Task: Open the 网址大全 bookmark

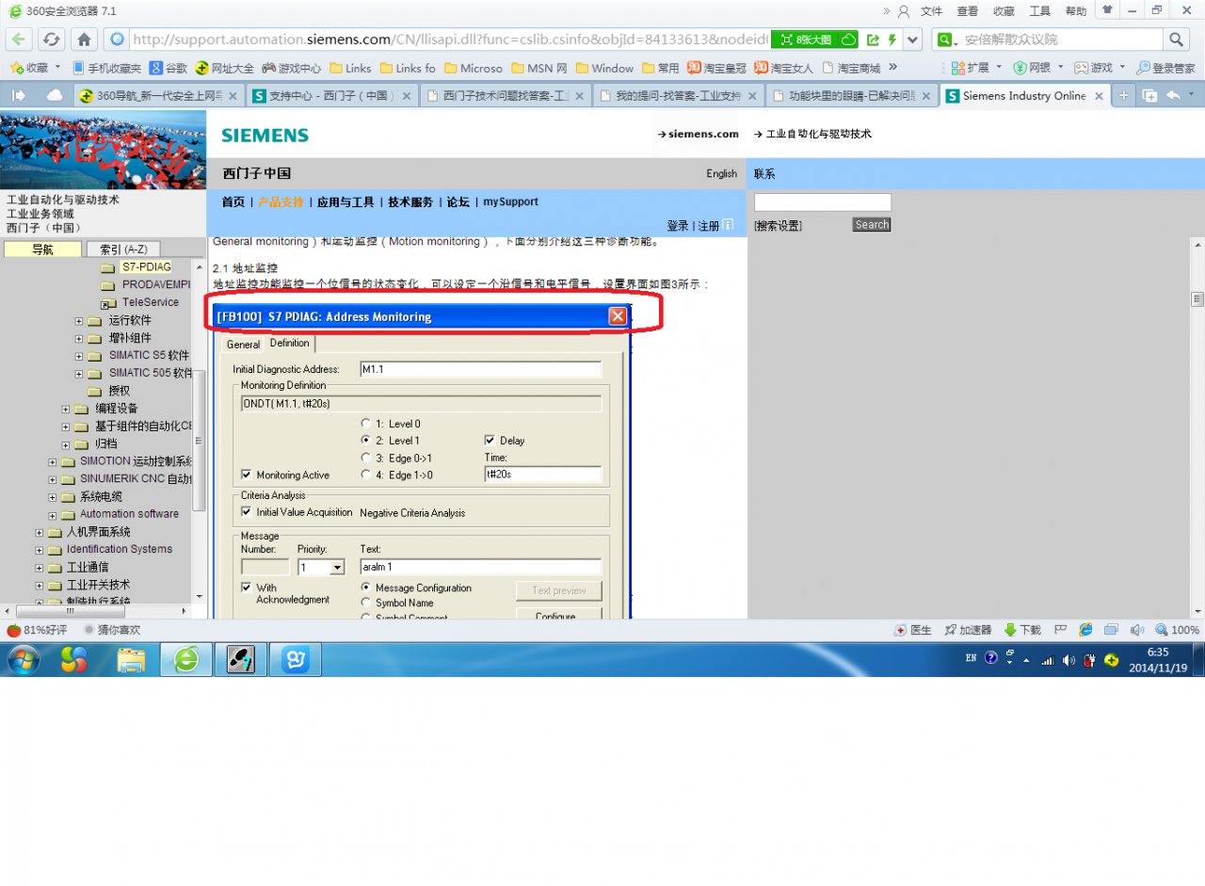Action: 224,68
